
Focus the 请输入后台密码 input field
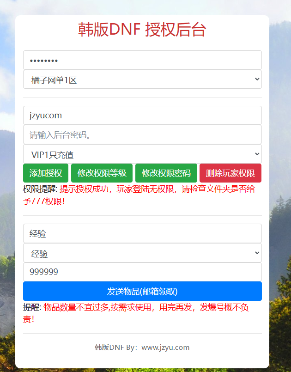142,135
